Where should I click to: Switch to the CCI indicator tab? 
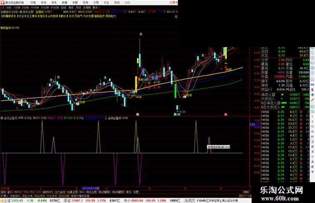pyautogui.click(x=39, y=192)
